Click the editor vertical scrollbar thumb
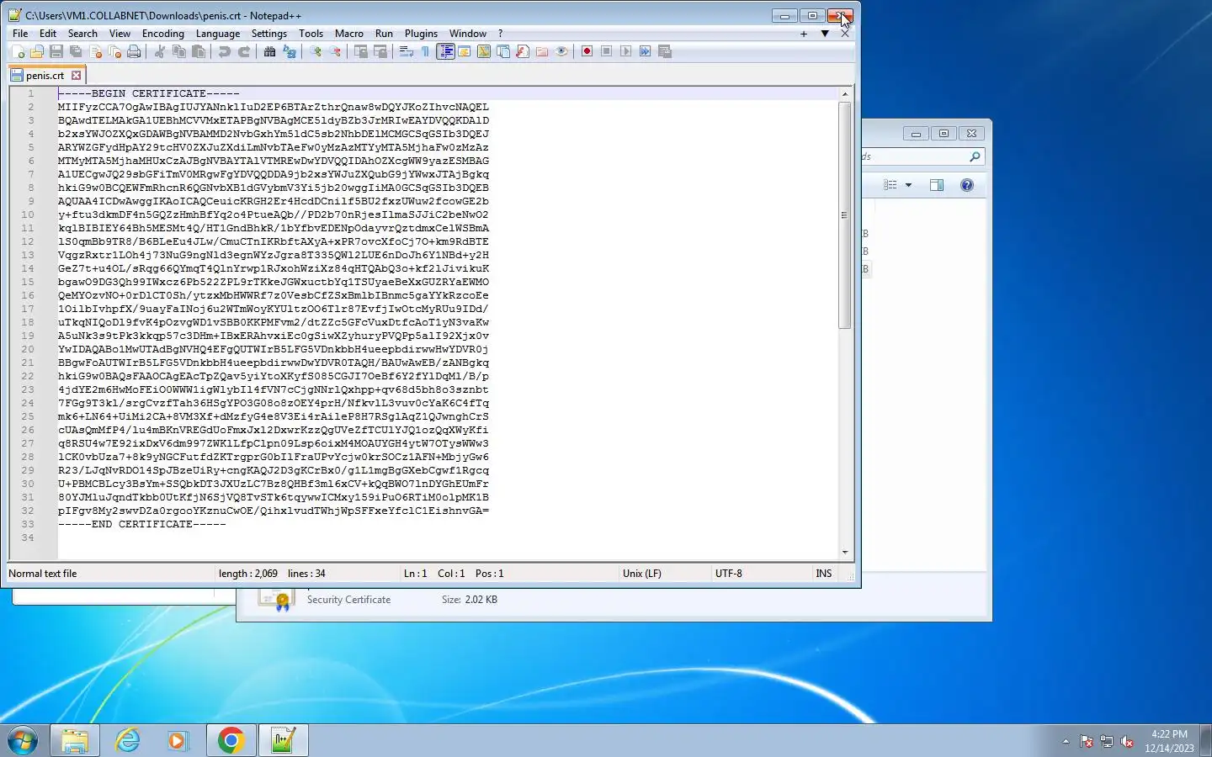Viewport: 1212px width, 757px height. tap(845, 215)
